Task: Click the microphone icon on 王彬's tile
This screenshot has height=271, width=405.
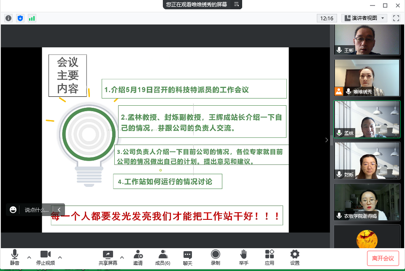Action: point(339,50)
